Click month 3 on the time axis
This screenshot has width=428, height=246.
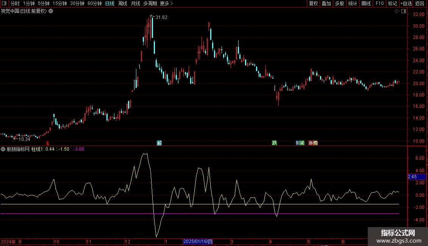tap(232, 241)
